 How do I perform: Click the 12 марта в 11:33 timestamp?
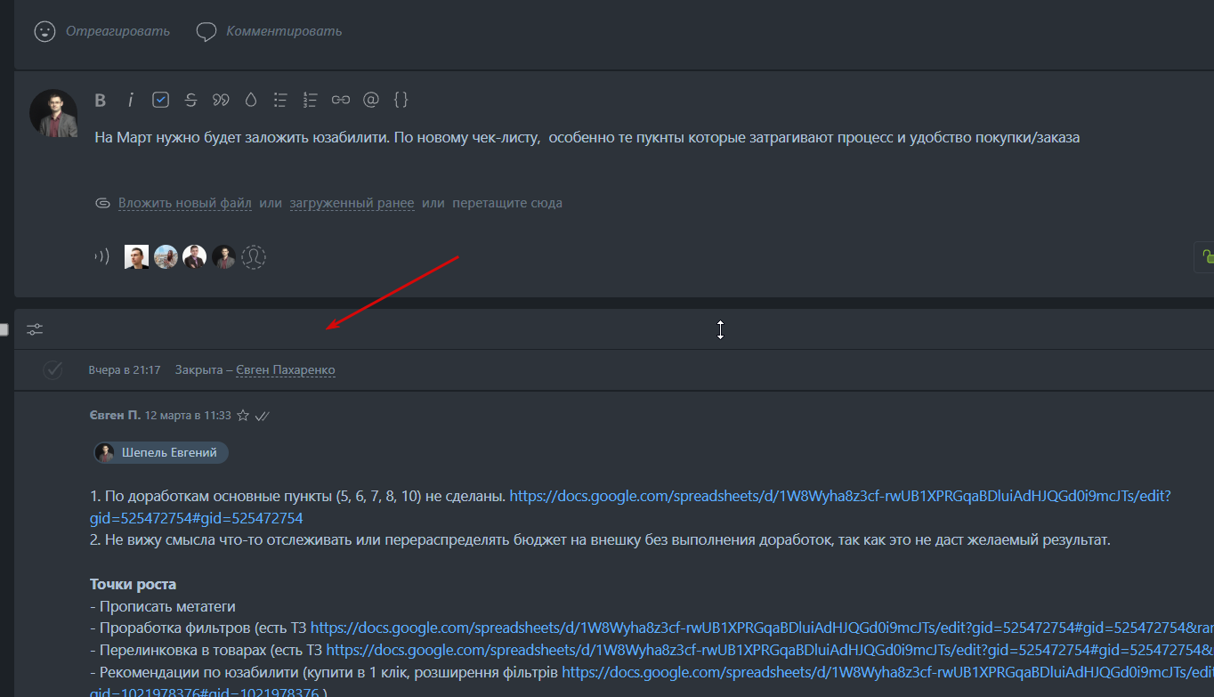(x=188, y=416)
